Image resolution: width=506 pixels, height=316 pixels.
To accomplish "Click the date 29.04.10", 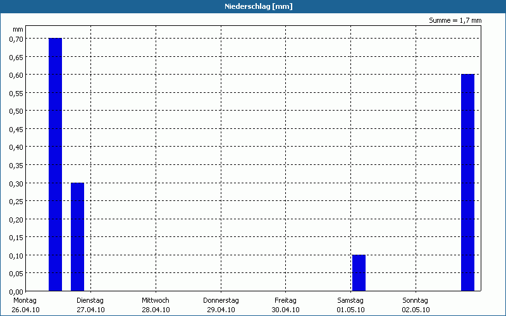I will [221, 310].
